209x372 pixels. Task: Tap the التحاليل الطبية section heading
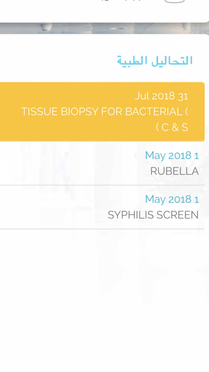click(155, 61)
